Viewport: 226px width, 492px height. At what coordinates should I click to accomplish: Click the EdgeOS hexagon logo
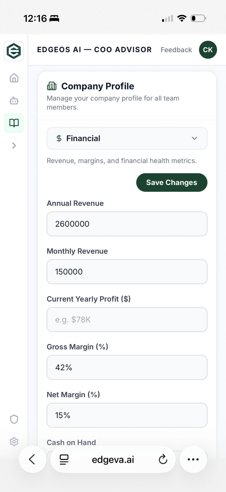pyautogui.click(x=14, y=51)
